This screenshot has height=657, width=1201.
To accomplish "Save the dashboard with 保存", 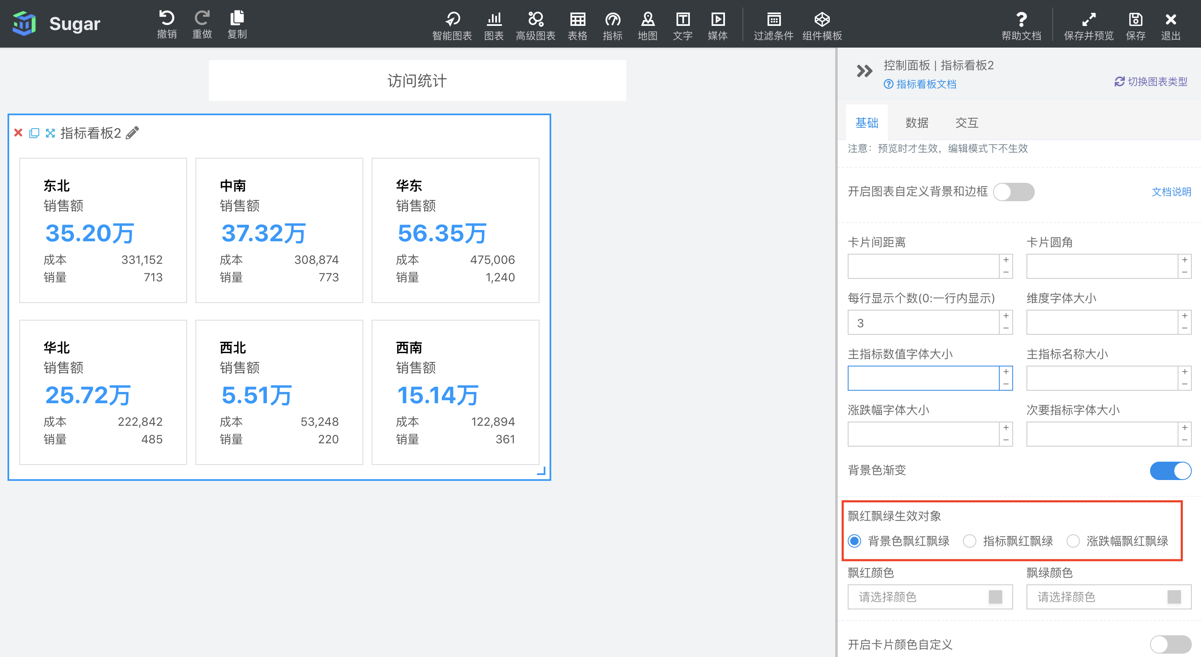I will click(x=1135, y=25).
